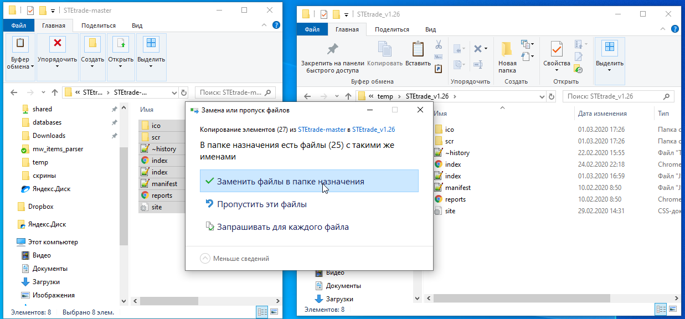Open the Easy access dropdown in STEtrade_v1.26 Создать group
Viewport: 685px width, 319px height.
pyautogui.click(x=532, y=56)
